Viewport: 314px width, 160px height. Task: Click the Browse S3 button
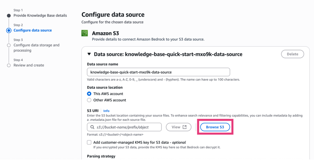coord(215,127)
